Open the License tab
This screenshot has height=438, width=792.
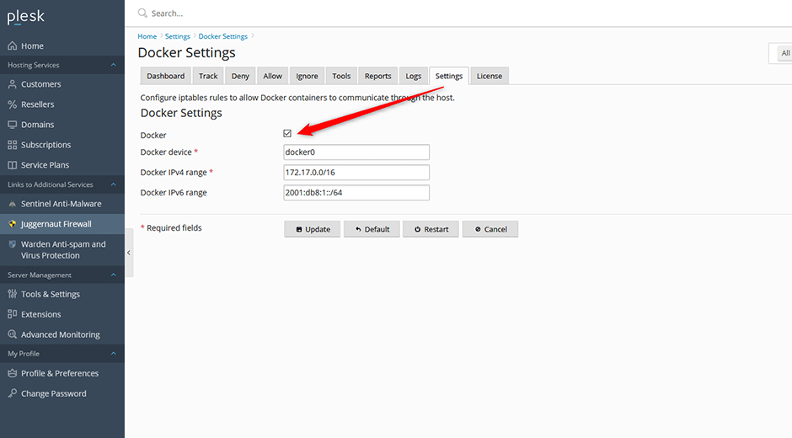[x=490, y=76]
